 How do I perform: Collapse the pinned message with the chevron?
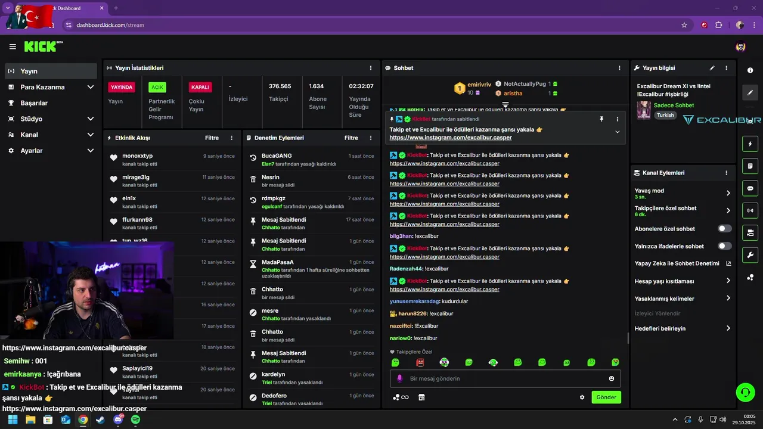coord(617,132)
